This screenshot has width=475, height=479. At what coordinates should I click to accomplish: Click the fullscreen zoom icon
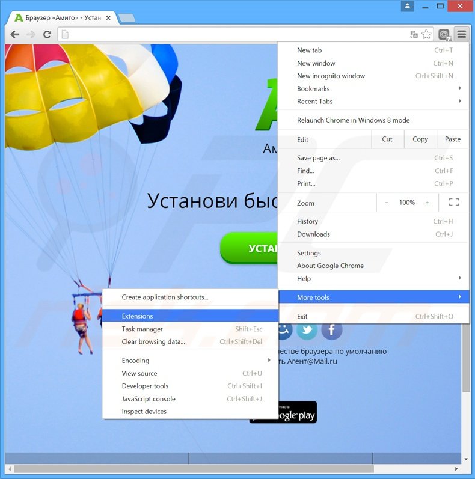point(454,202)
